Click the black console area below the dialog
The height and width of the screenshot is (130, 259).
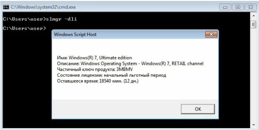point(124,124)
